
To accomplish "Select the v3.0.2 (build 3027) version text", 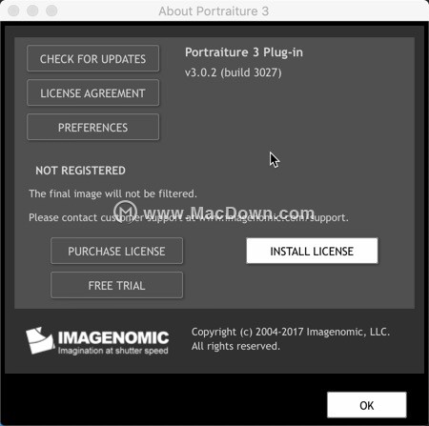I will pos(234,72).
